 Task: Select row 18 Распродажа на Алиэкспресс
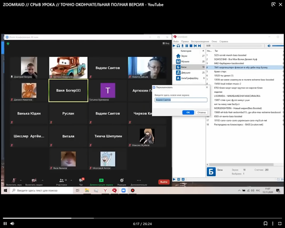(245, 125)
